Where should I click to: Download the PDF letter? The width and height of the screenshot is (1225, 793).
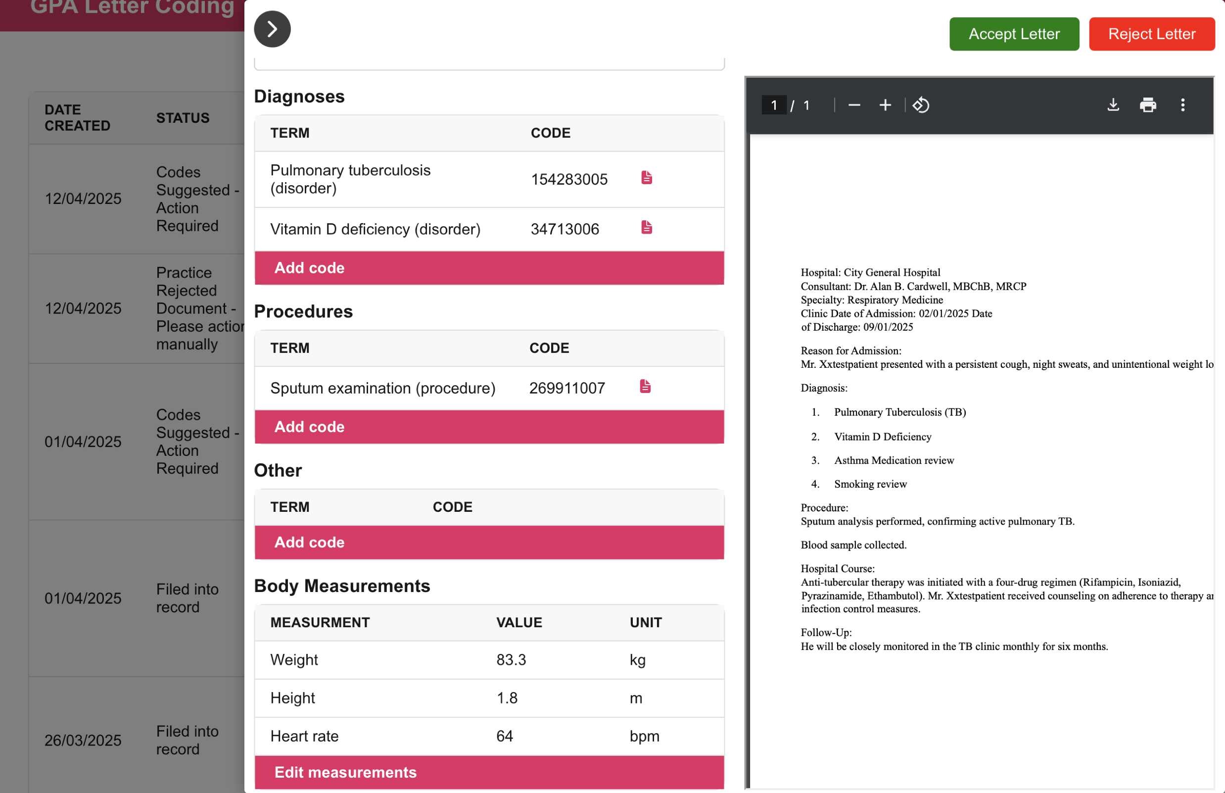(x=1113, y=105)
